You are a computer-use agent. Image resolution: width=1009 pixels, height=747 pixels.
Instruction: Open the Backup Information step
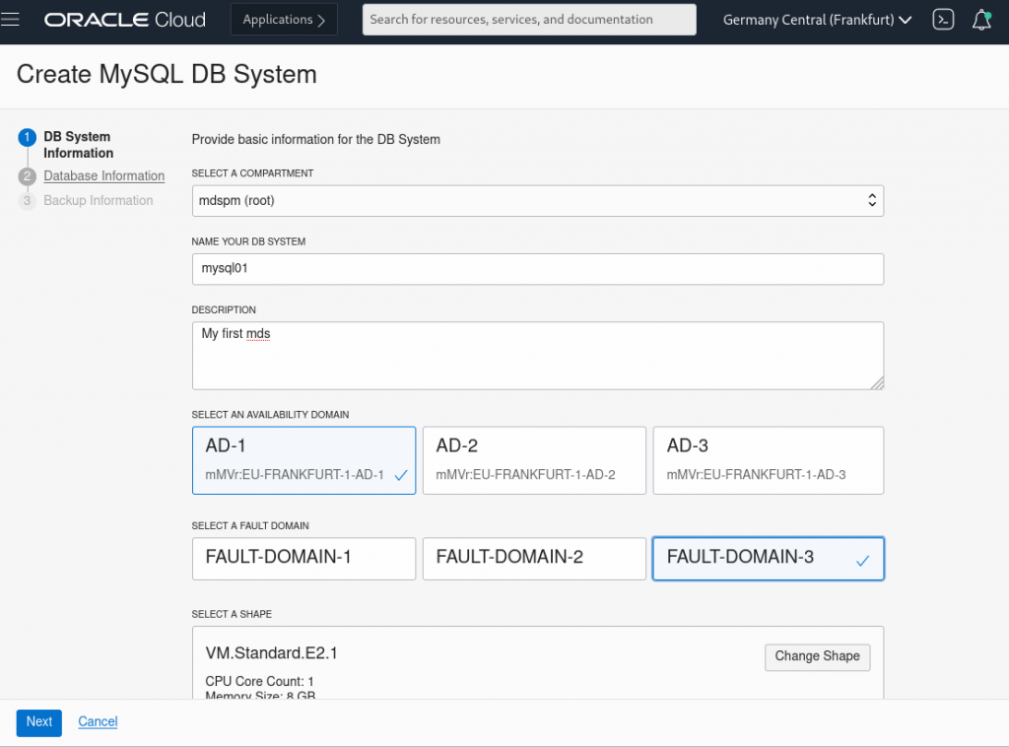[99, 200]
